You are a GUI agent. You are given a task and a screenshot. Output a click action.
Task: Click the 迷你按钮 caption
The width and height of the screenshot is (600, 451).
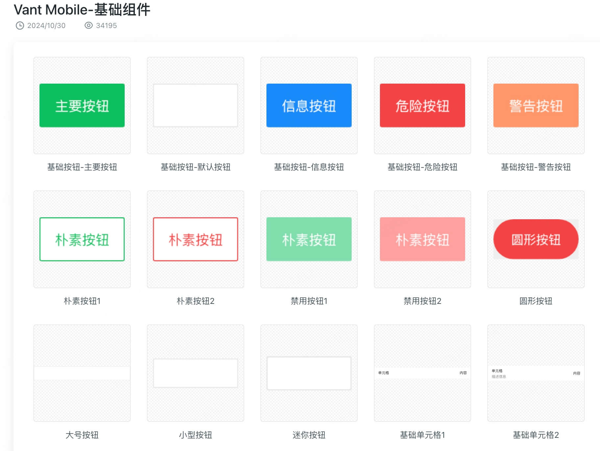pos(309,435)
